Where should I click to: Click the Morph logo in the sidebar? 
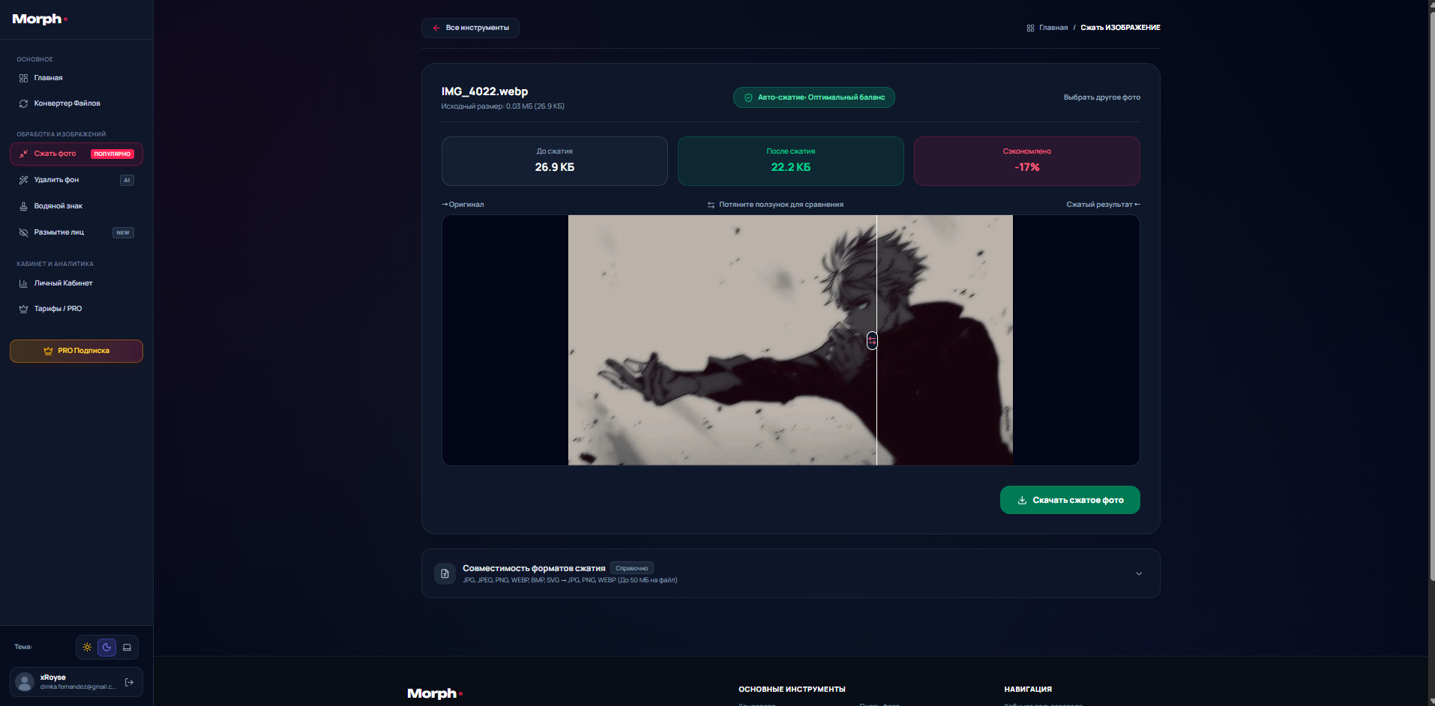40,19
